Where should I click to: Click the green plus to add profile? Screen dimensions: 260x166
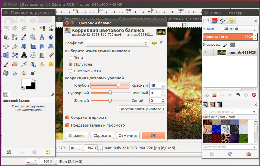[154, 43]
